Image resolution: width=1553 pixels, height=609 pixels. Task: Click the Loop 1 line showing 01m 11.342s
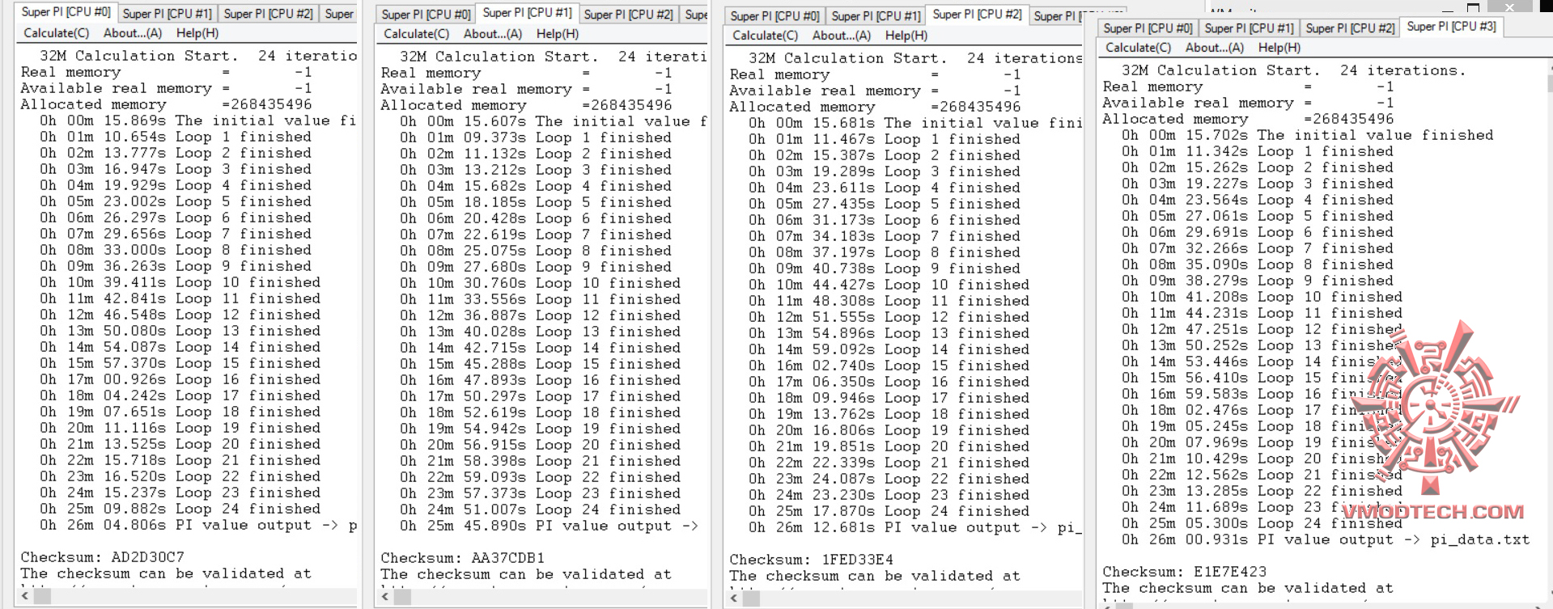click(1257, 151)
